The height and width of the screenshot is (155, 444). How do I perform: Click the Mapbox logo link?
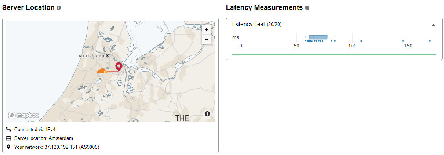[23, 115]
